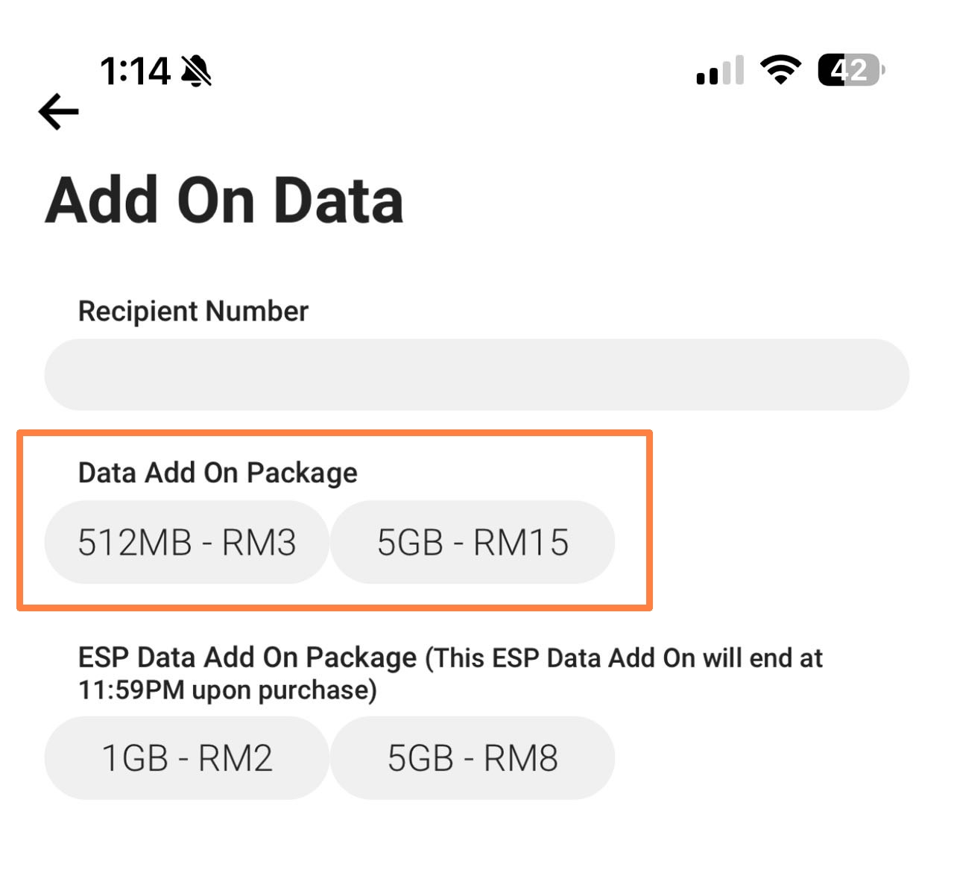Choose the 5GB - RM15 data package

click(x=473, y=542)
